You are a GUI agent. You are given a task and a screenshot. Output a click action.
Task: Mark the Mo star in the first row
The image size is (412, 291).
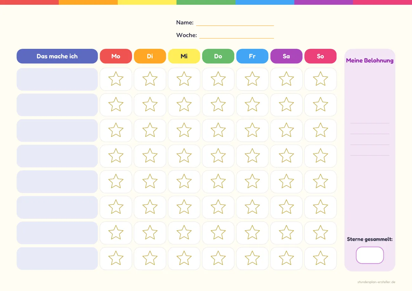116,79
